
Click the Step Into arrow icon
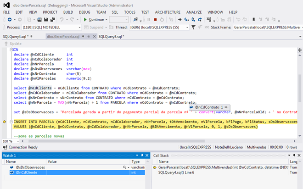(x=186, y=20)
